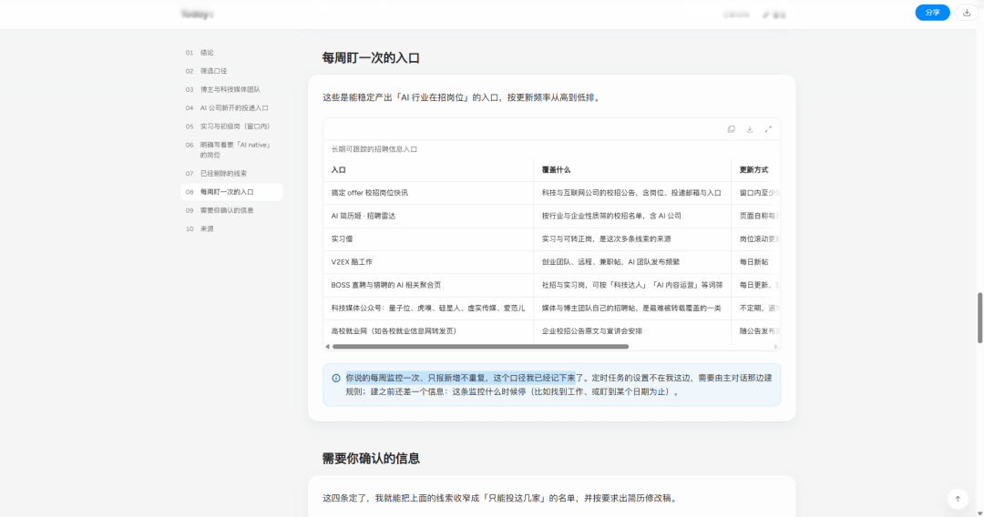Screen dimensions: 984x517
Task: Click the heading 每周盯一次的入口
Action: point(371,57)
